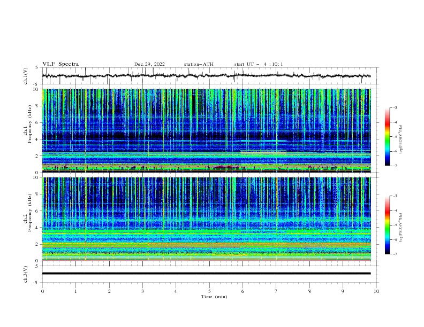
Task: Click the ch.2 frequency axis '2' tick label
Action: coord(37,244)
